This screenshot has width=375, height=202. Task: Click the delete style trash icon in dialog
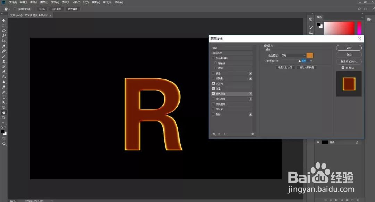pyautogui.click(x=252, y=134)
